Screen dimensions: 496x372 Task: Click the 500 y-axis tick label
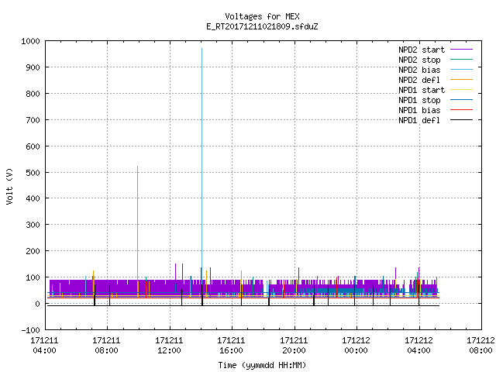(33, 172)
